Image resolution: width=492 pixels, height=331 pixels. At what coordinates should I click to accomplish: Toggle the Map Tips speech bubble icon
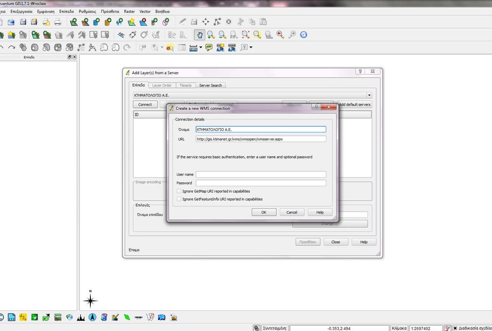click(209, 47)
